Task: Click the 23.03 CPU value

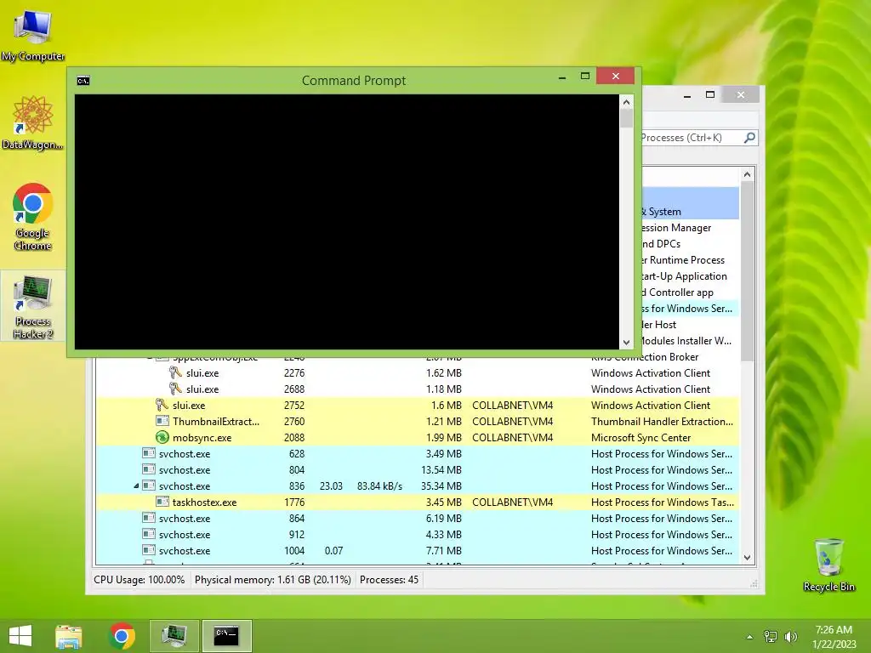Action: tap(331, 486)
